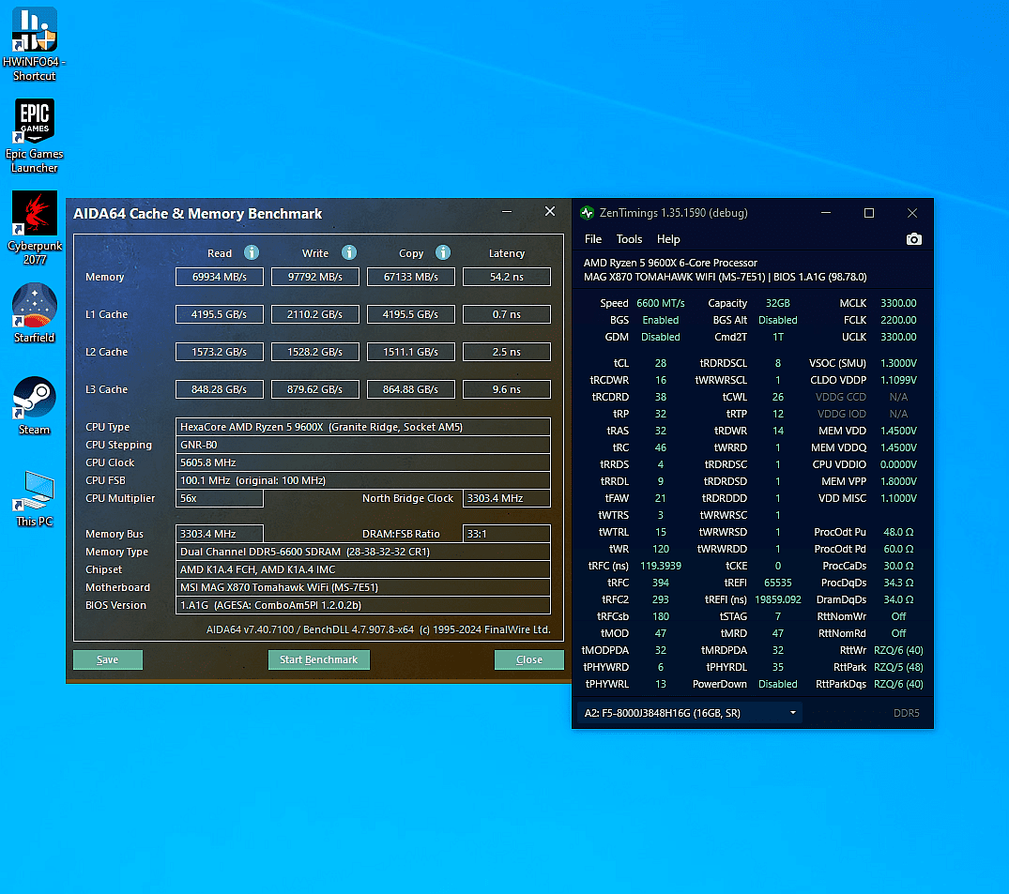Click Close button in AIDA64 benchmark

coord(529,659)
